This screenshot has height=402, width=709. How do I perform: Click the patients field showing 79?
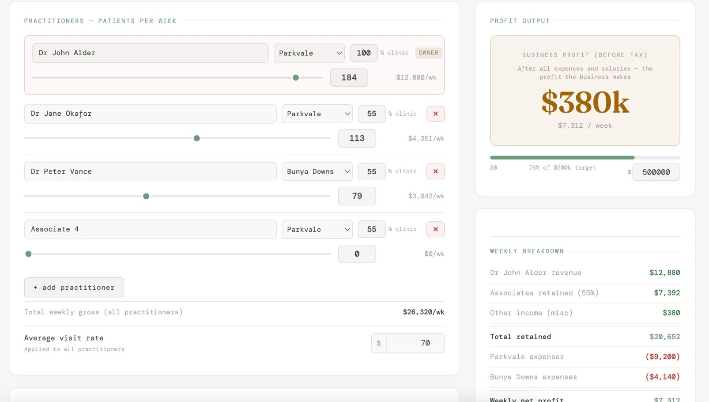point(357,196)
